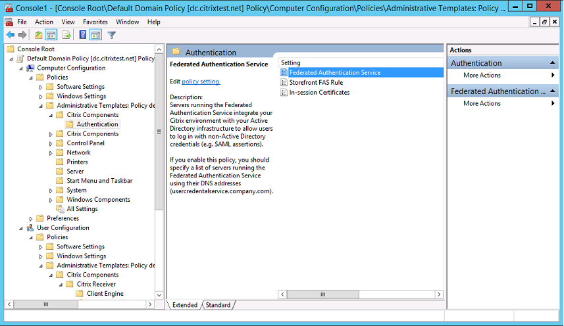Screen dimensions: 564x326
Task: Open the View menu
Action: pyautogui.click(x=68, y=22)
